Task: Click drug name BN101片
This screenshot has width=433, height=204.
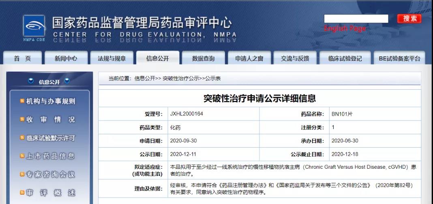Action: (x=342, y=114)
